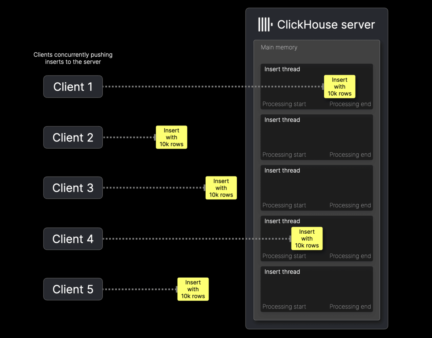Click "Insert thread" label in the third thread box
Viewport: 432px width, 338px height.
click(x=282, y=170)
